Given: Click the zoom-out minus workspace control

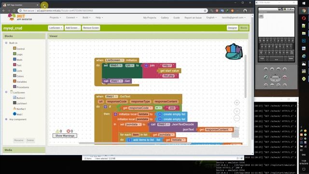Looking at the screenshot, I should click(237, 118).
